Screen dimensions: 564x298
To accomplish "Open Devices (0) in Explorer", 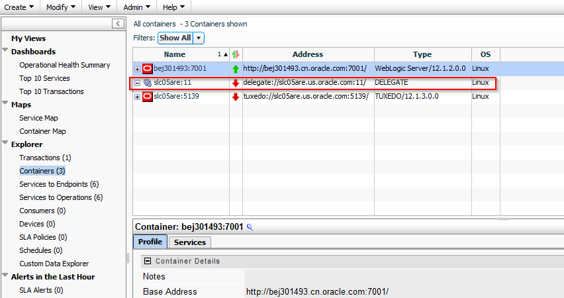I will (x=37, y=224).
